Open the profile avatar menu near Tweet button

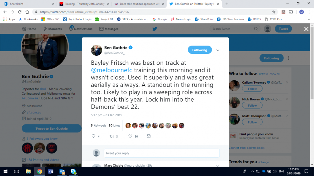coord(267,29)
